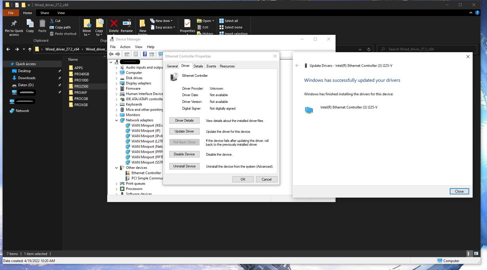
Task: Open the Help menu in Device Manager
Action: [x=151, y=47]
